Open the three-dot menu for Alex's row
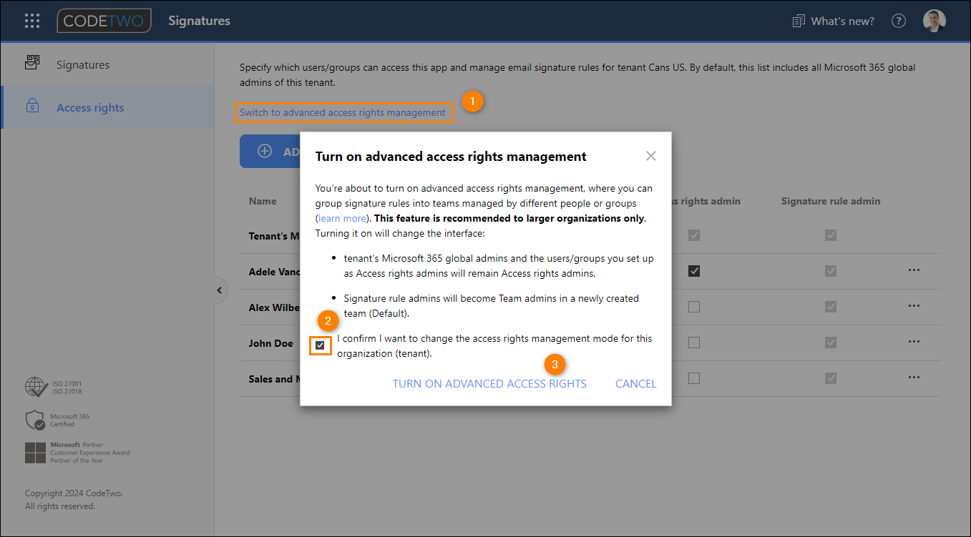The width and height of the screenshot is (971, 537). (914, 306)
